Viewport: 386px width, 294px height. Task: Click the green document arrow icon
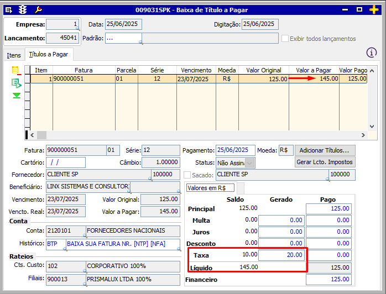click(x=16, y=83)
